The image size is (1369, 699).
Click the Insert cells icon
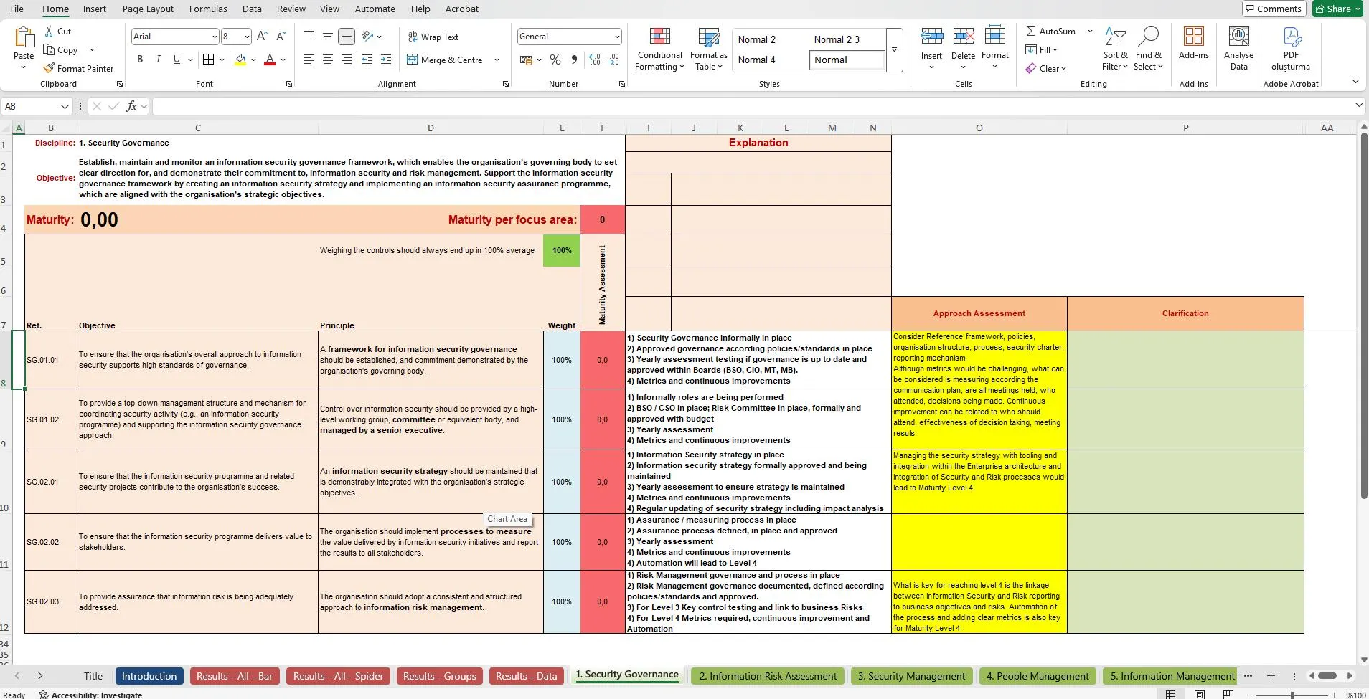(931, 36)
